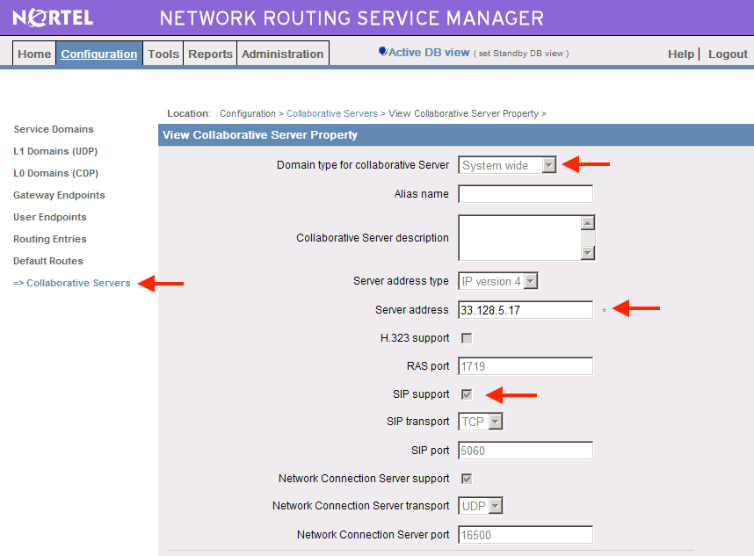
Task: Open the SIP transport dropdown
Action: [481, 422]
